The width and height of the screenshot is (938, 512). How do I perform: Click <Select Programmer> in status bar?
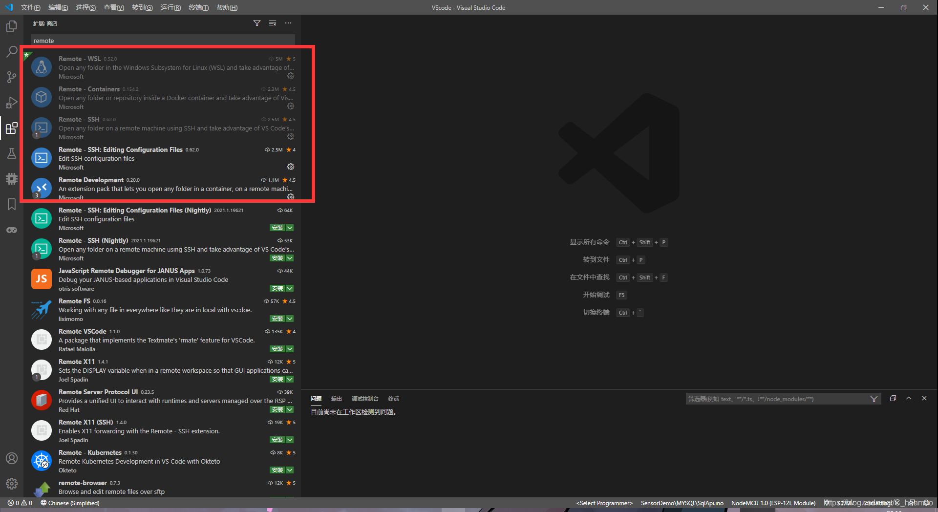(x=604, y=503)
